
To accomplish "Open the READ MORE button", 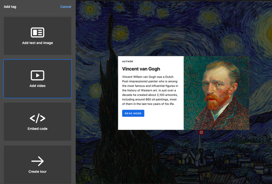I will pos(133,113).
